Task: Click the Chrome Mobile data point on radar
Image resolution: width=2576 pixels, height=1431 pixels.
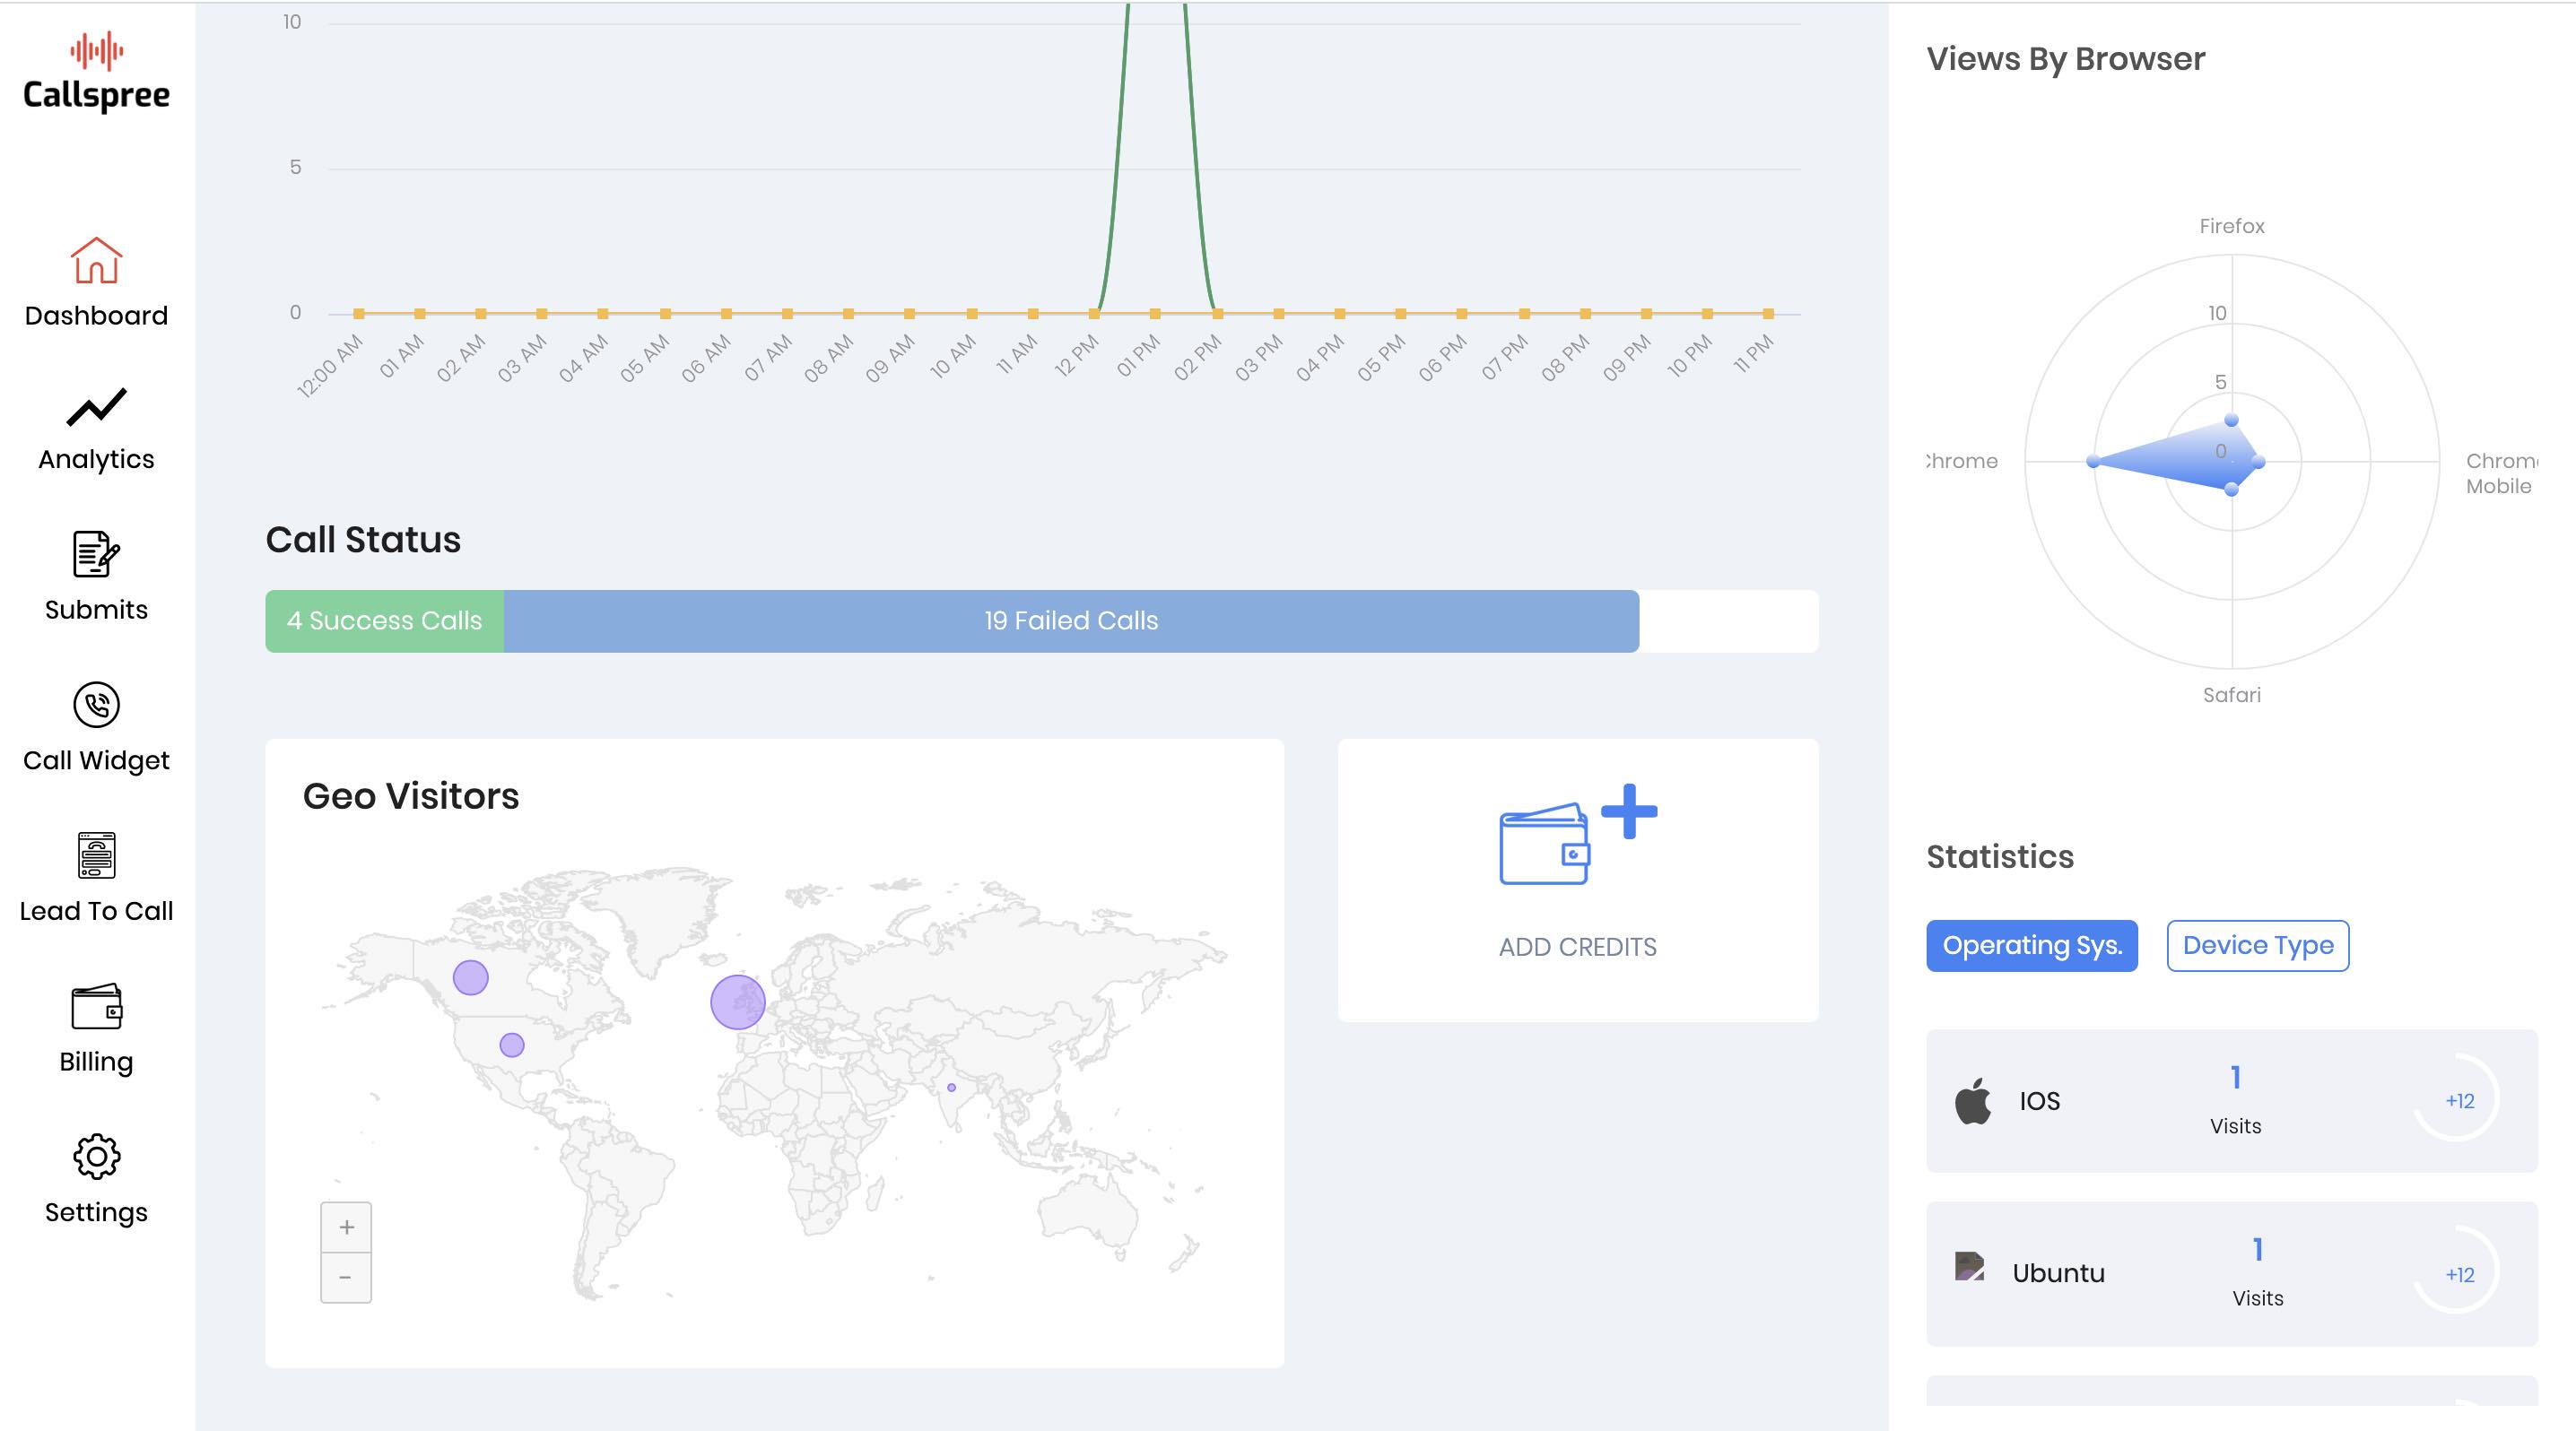Action: (x=2258, y=461)
